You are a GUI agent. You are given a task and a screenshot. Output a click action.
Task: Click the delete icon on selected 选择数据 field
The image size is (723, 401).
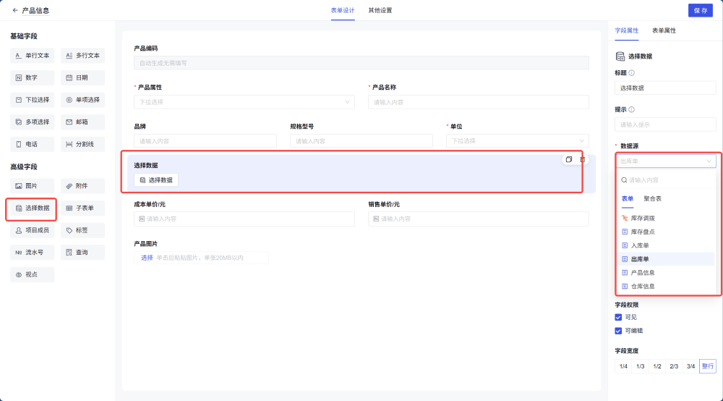pyautogui.click(x=583, y=159)
